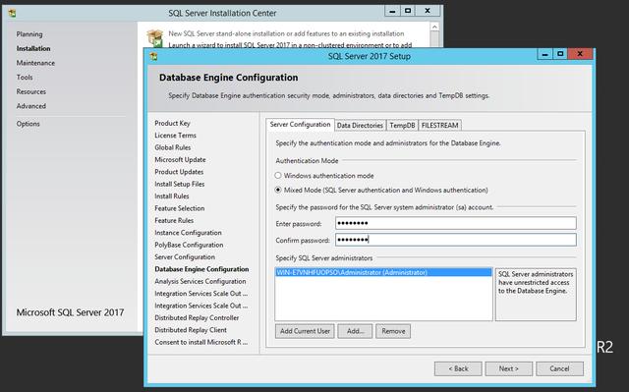629x392 pixels.
Task: Maximize the SQL Server 2017 Setup window
Action: (x=560, y=54)
